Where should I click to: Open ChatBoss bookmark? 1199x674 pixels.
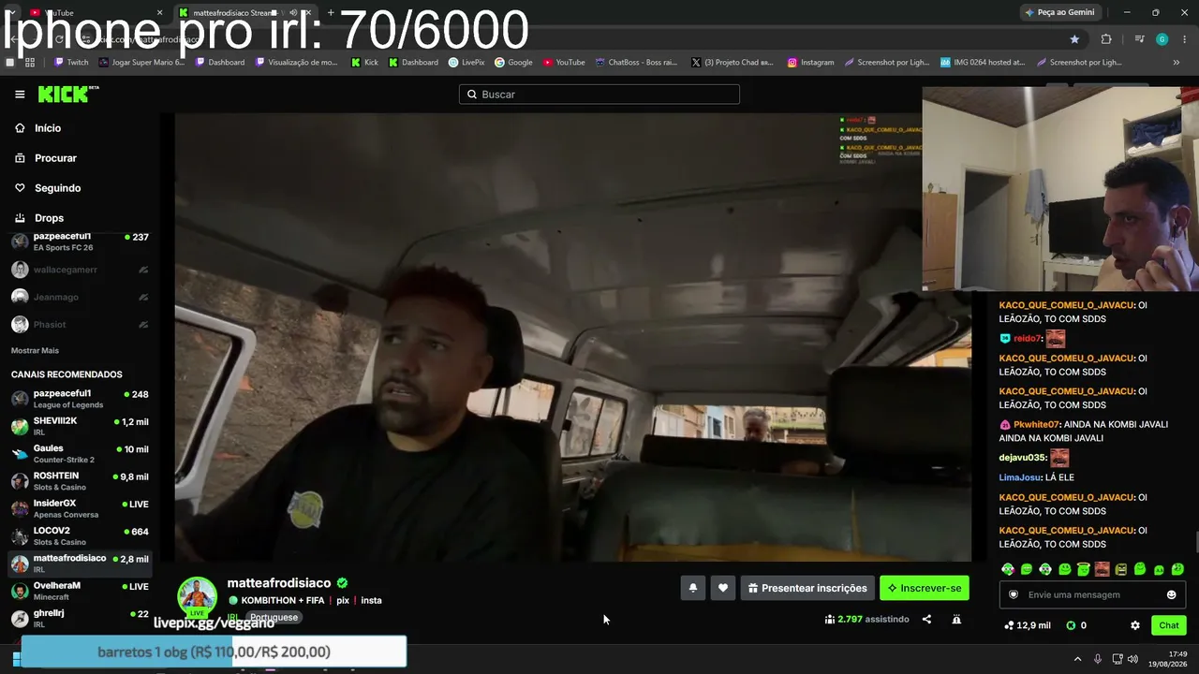pos(636,63)
